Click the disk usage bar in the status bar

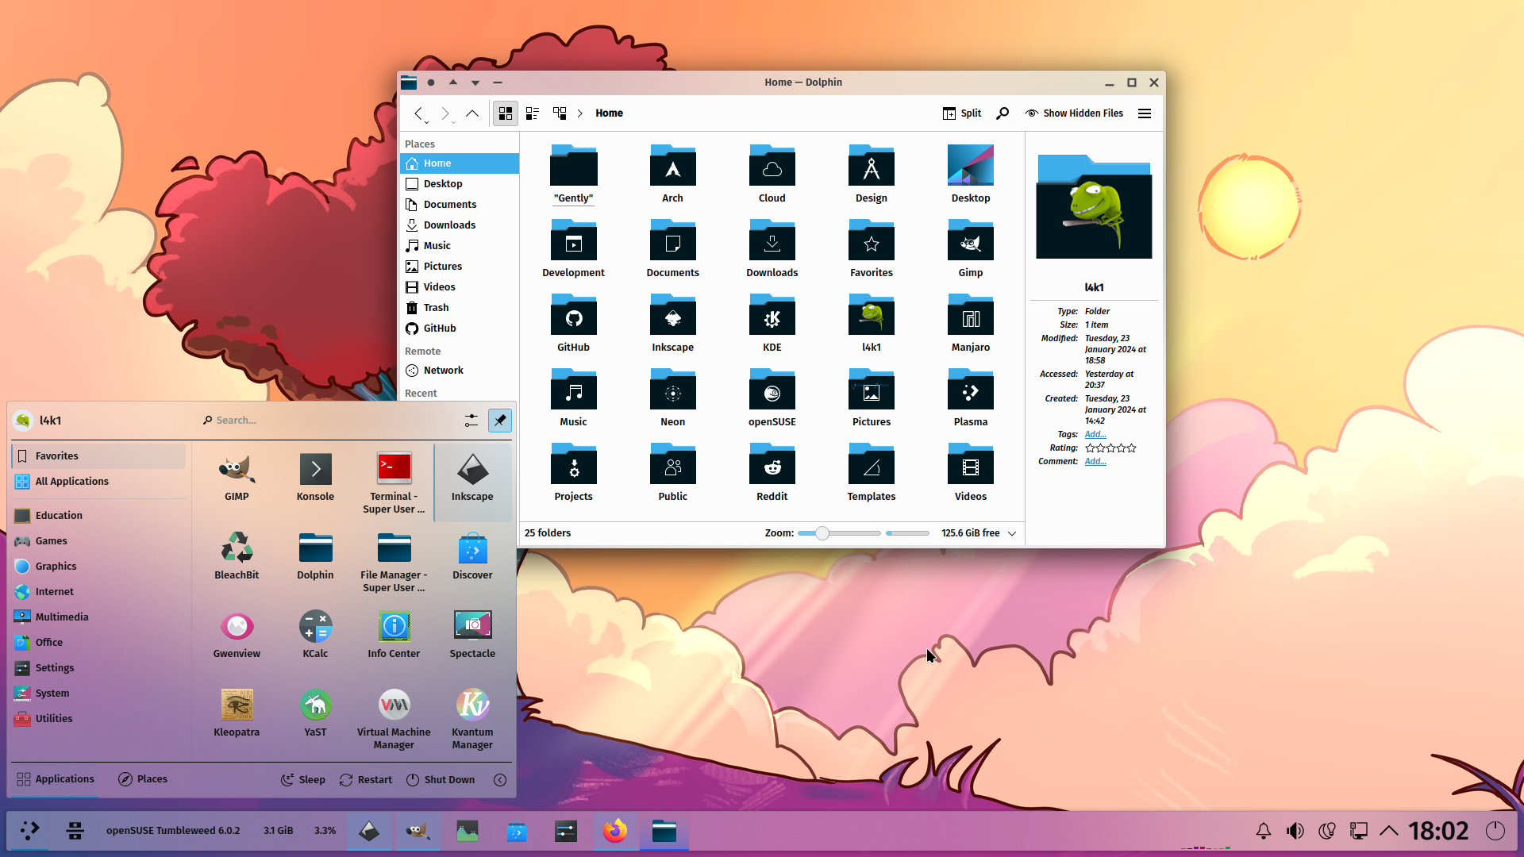pos(907,533)
